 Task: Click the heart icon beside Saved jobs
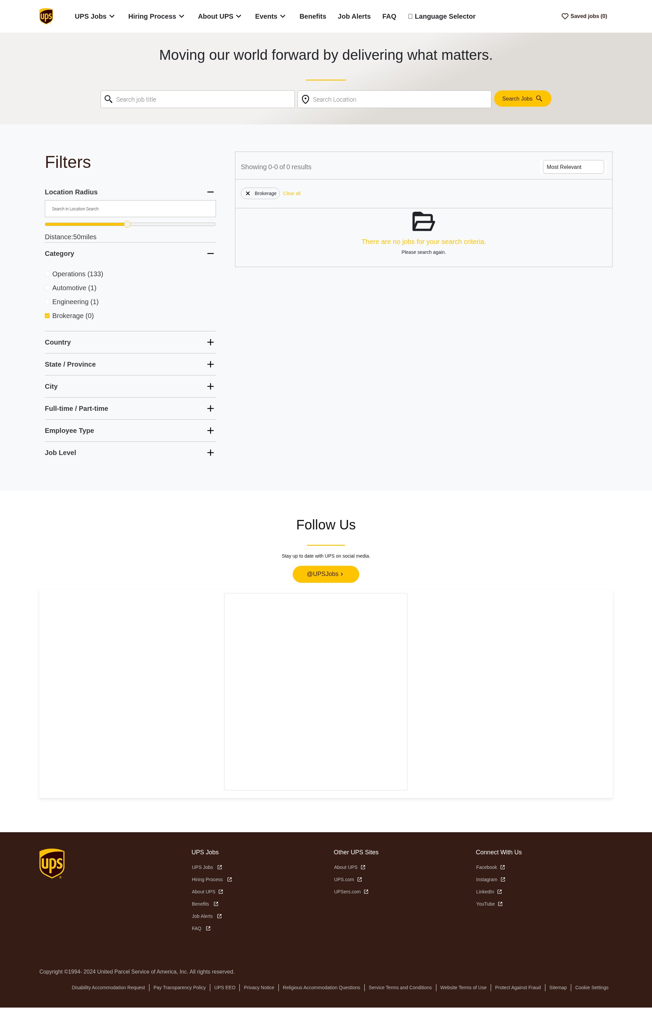565,16
